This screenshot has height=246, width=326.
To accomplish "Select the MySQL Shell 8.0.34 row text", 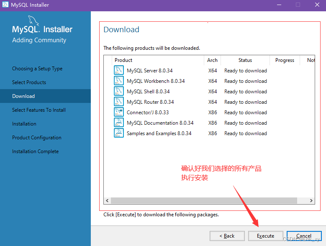I will point(148,92).
